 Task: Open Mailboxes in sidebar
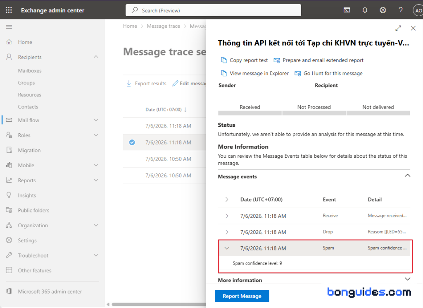pos(30,70)
